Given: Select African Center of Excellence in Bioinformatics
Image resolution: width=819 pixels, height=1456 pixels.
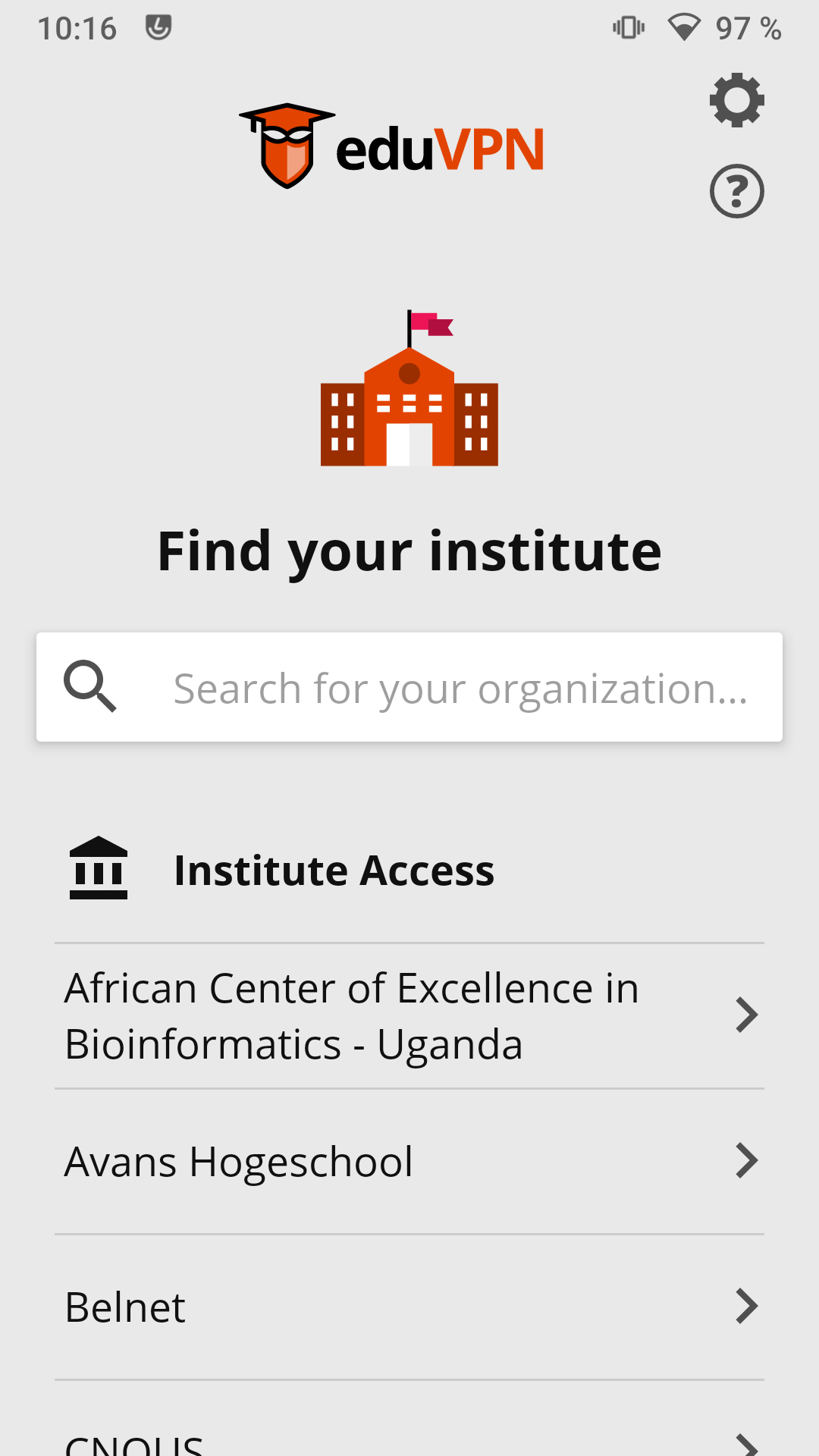Looking at the screenshot, I should click(352, 1016).
